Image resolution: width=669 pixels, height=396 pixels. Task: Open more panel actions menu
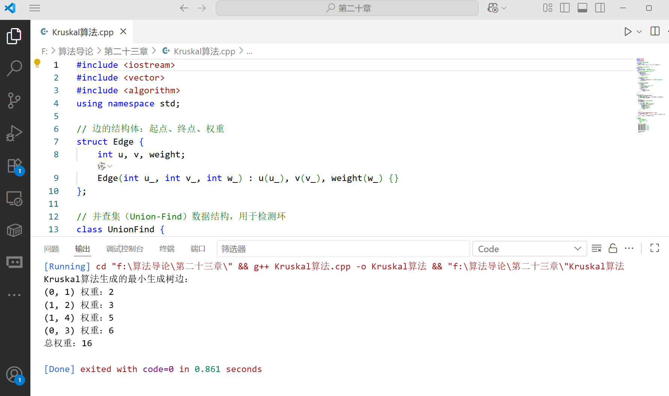click(629, 248)
